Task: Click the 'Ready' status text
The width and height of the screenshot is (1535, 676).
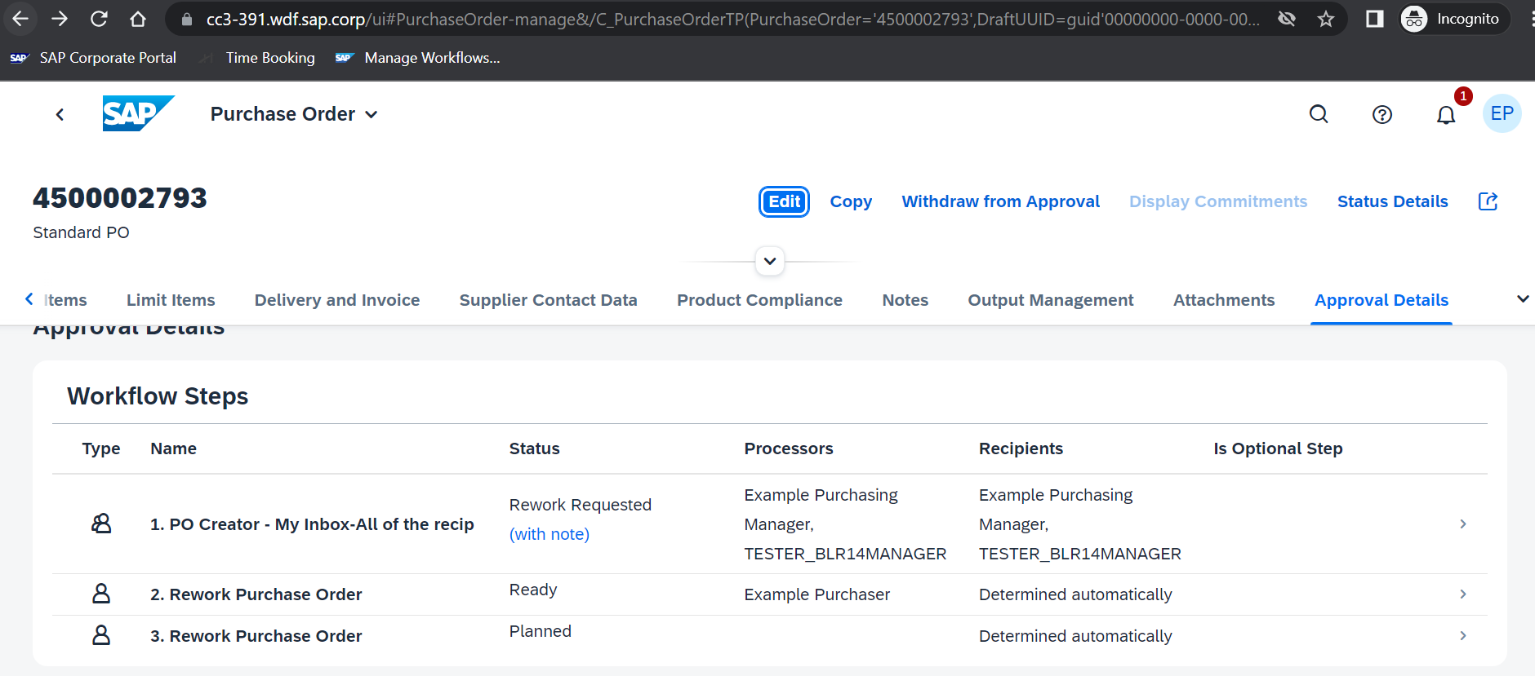Action: click(533, 590)
